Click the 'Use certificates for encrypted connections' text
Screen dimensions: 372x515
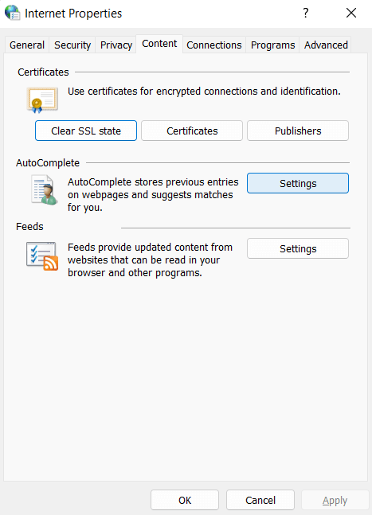pyautogui.click(x=204, y=92)
